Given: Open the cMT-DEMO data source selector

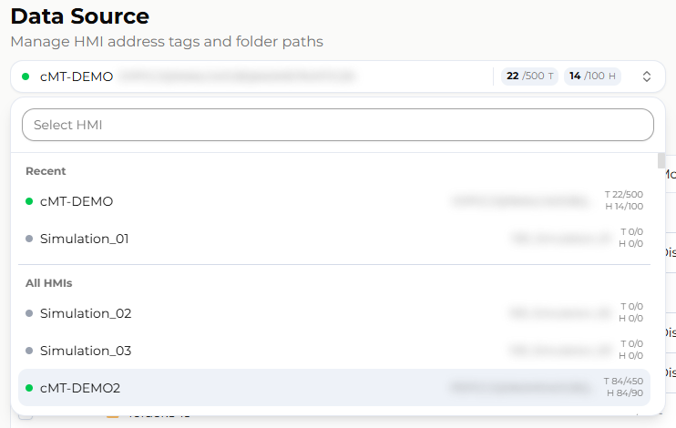Looking at the screenshot, I should (x=338, y=76).
